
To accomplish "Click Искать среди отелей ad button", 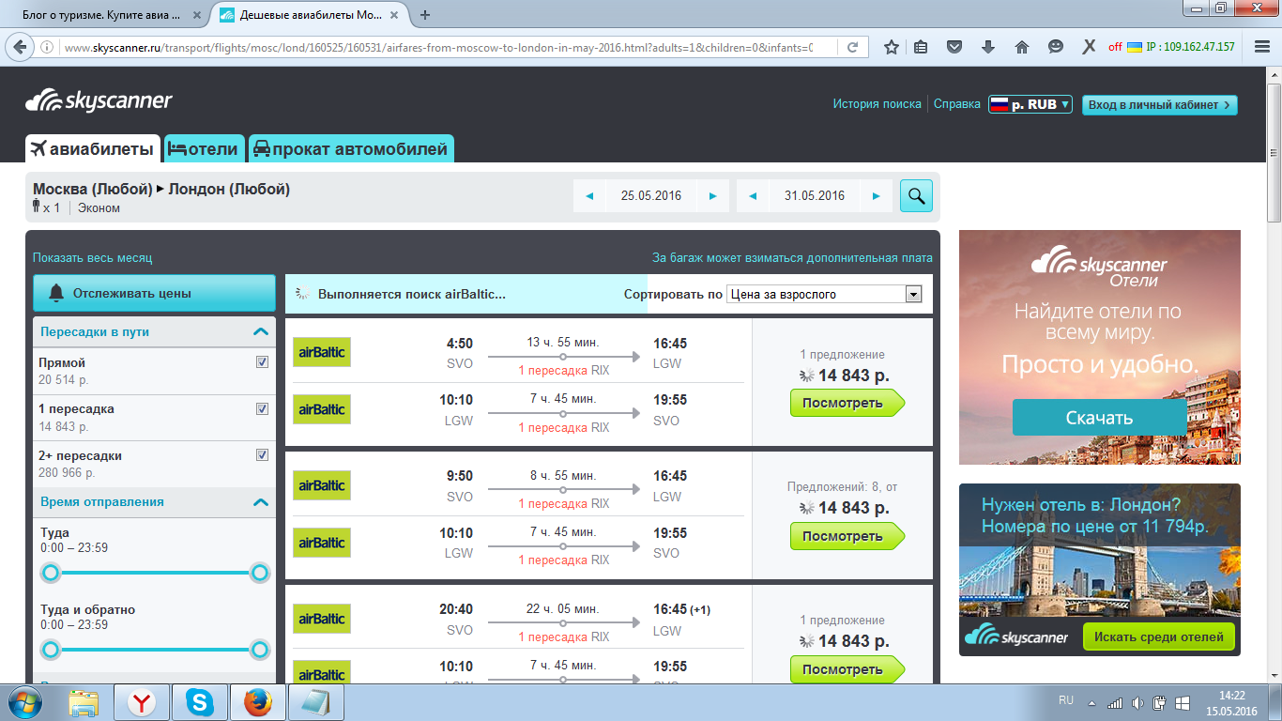I will click(1158, 637).
